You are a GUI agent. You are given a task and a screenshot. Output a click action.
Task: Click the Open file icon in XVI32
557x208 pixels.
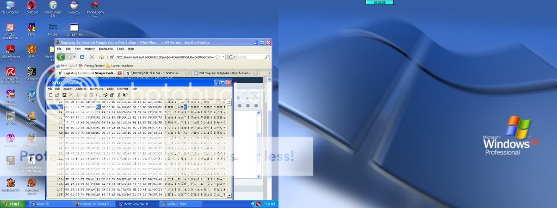(57, 95)
